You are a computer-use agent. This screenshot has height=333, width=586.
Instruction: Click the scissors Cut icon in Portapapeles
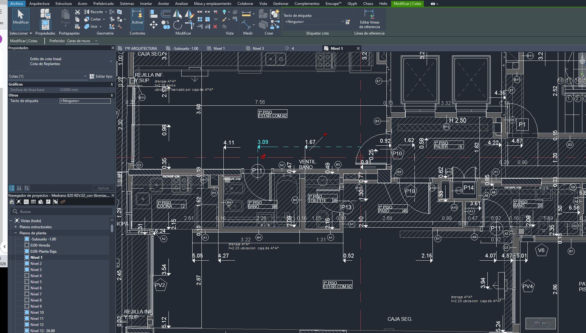tap(78, 12)
